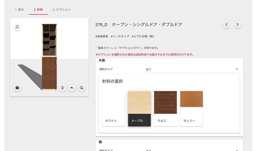
Task: Click the red ※オプション notice text
Action: tap(144, 55)
